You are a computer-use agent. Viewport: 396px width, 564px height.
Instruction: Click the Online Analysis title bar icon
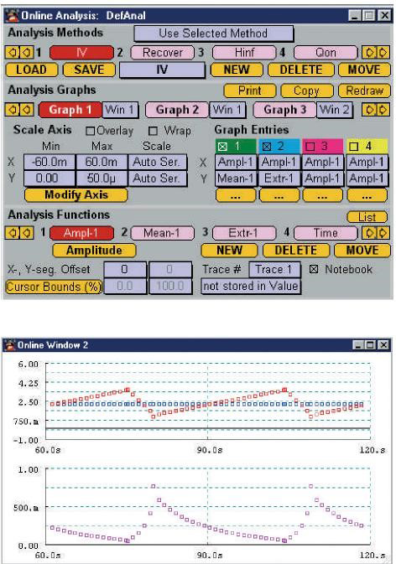coord(13,15)
